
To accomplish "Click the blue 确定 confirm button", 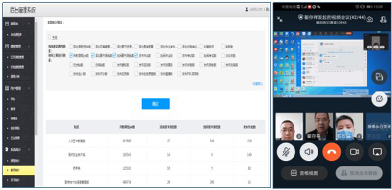I will click(155, 104).
